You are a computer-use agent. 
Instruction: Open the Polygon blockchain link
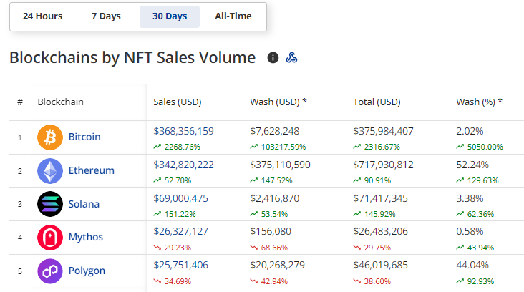pos(87,271)
